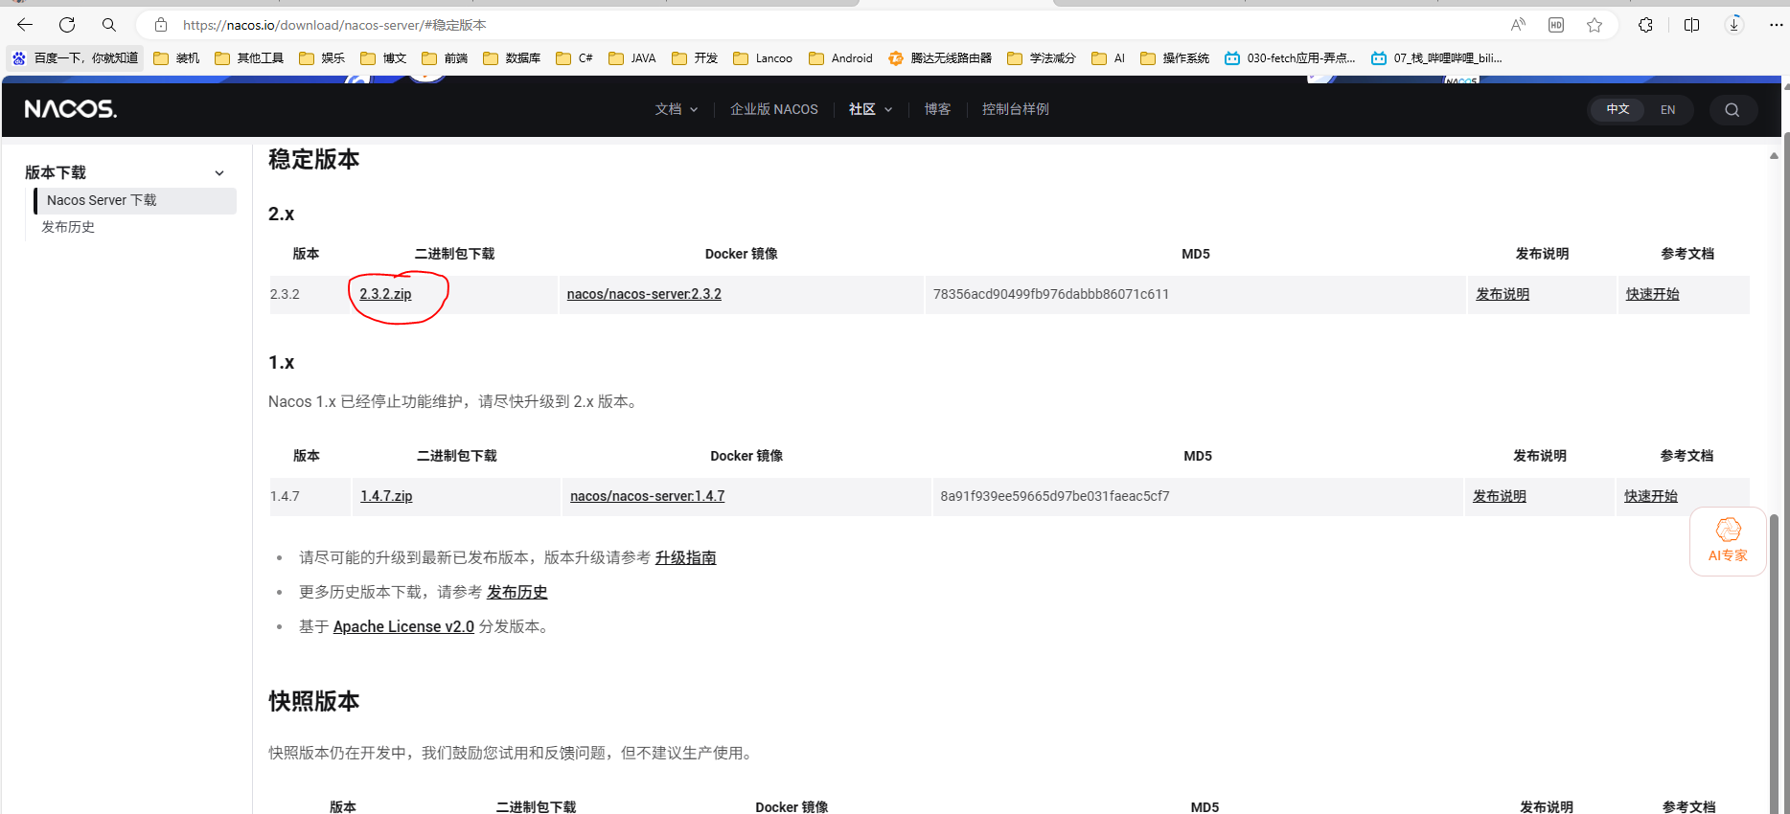
Task: Click the 2.3.2 MD5 hash 78356acd90499fb976dabbb86071c611
Action: [x=1051, y=294]
